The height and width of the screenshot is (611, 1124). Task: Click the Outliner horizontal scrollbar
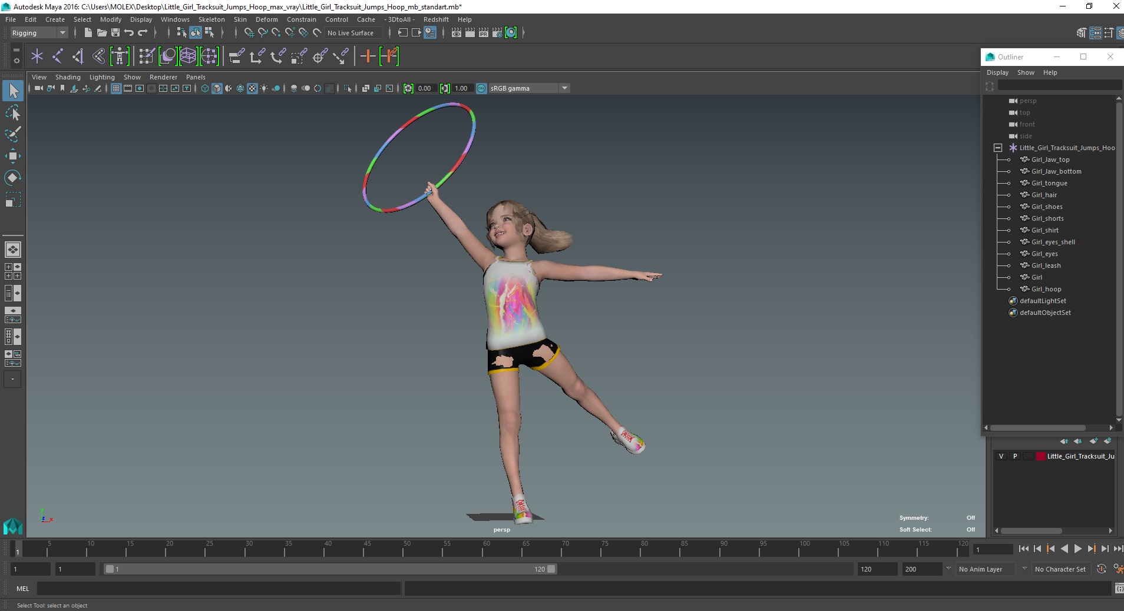pyautogui.click(x=1038, y=428)
